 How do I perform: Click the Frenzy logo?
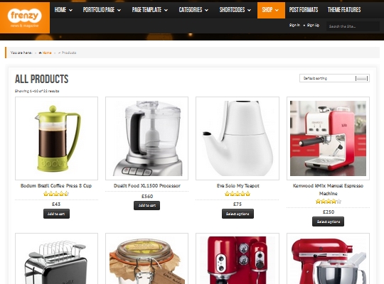pos(25,18)
